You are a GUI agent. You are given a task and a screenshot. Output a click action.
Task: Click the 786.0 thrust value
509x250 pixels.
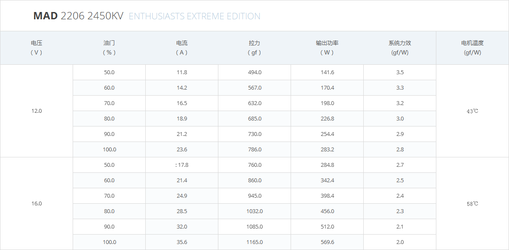(x=254, y=149)
